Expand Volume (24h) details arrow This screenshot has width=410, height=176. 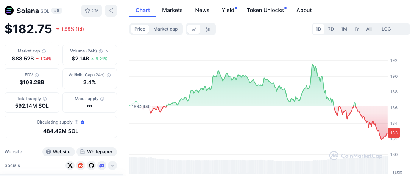pos(107,51)
